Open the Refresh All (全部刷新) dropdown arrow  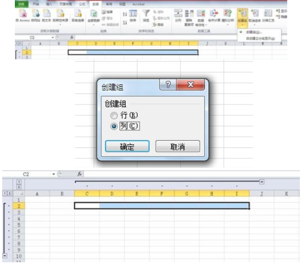94,25
